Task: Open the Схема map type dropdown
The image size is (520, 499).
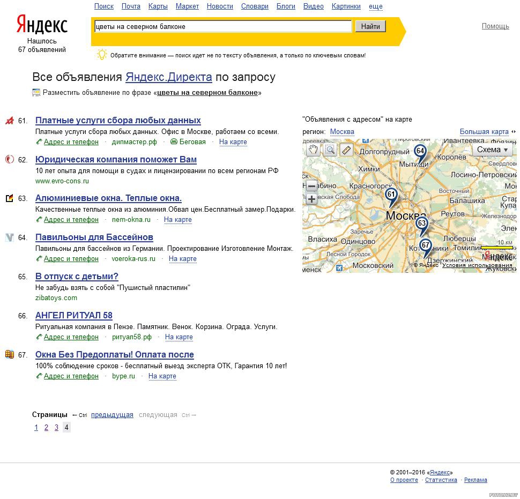Action: 492,150
